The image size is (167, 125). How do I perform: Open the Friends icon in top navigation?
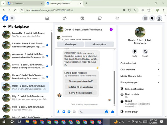pyautogui.click(x=65, y=18)
